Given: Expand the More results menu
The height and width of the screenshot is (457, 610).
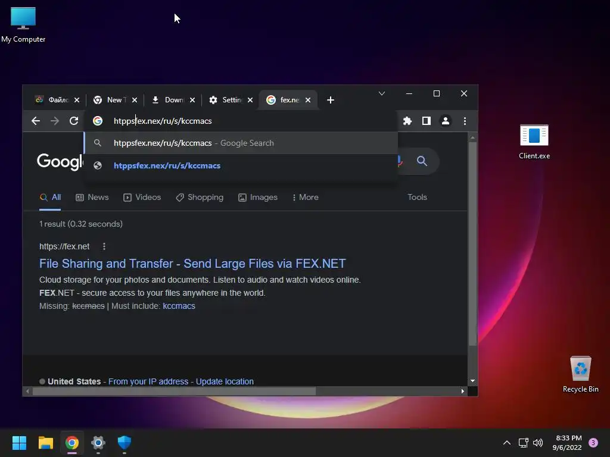Looking at the screenshot, I should (306, 198).
